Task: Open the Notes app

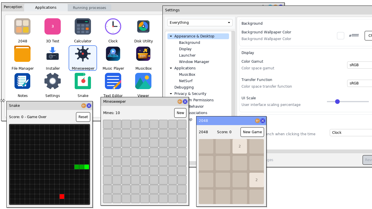Action: (x=22, y=81)
